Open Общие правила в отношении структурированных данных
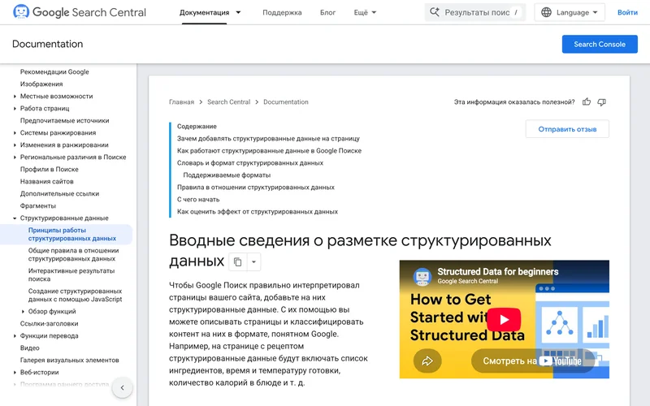Viewport: 650px width, 406px height. click(x=73, y=255)
